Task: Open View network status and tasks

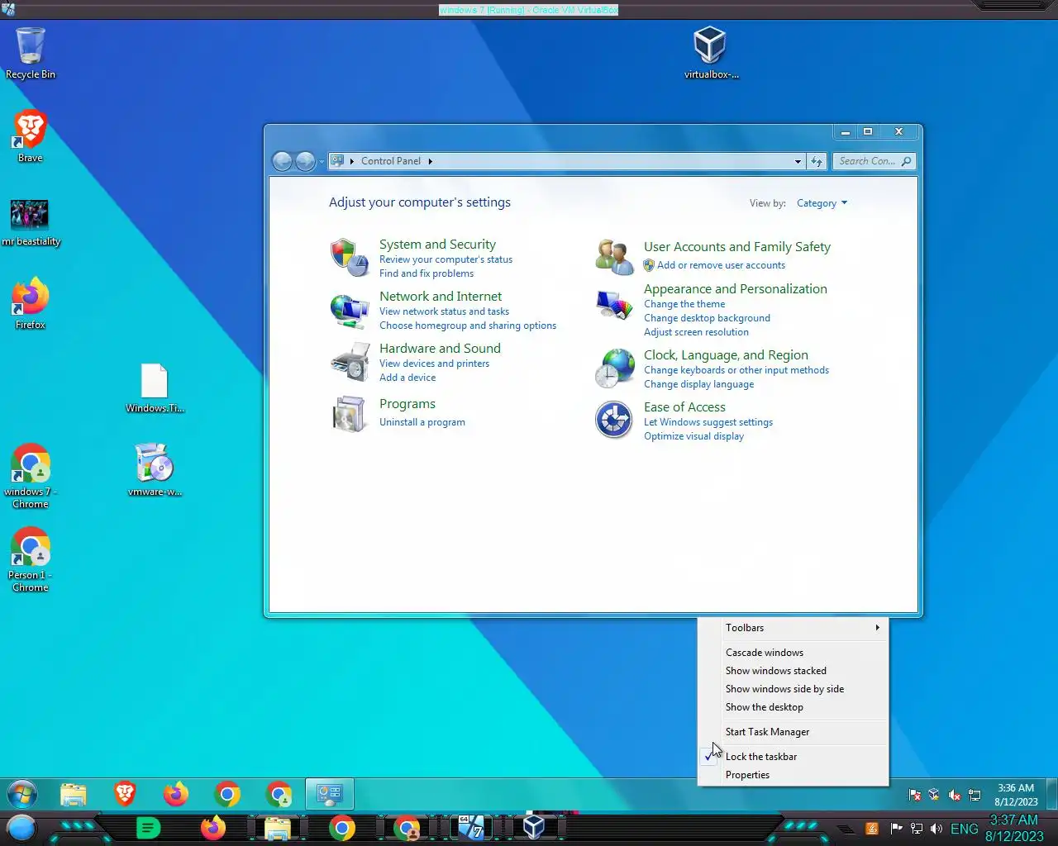Action: 444,311
